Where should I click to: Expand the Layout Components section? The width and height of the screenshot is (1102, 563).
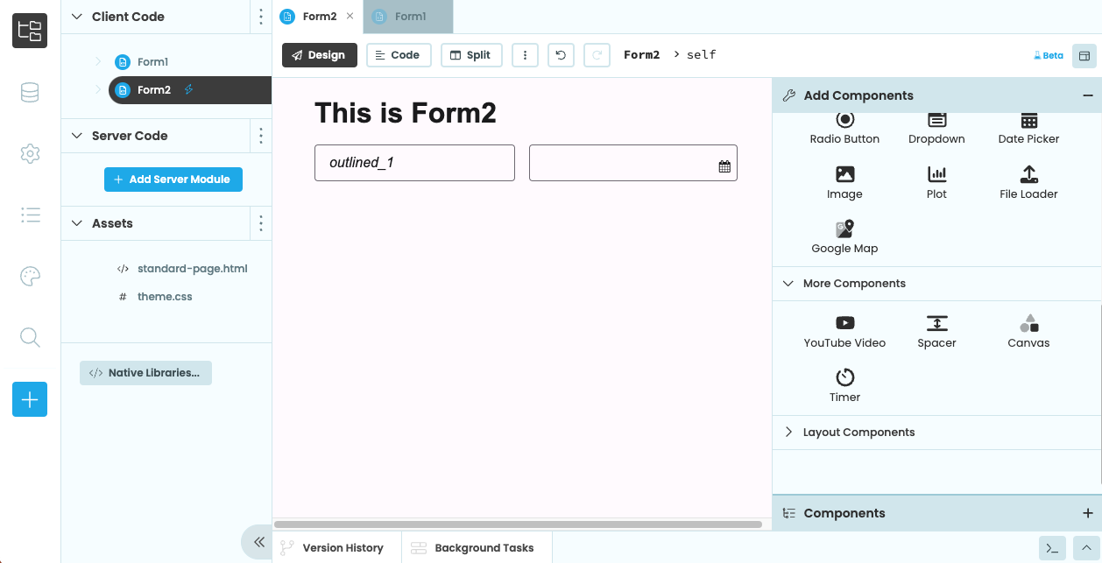tap(788, 432)
